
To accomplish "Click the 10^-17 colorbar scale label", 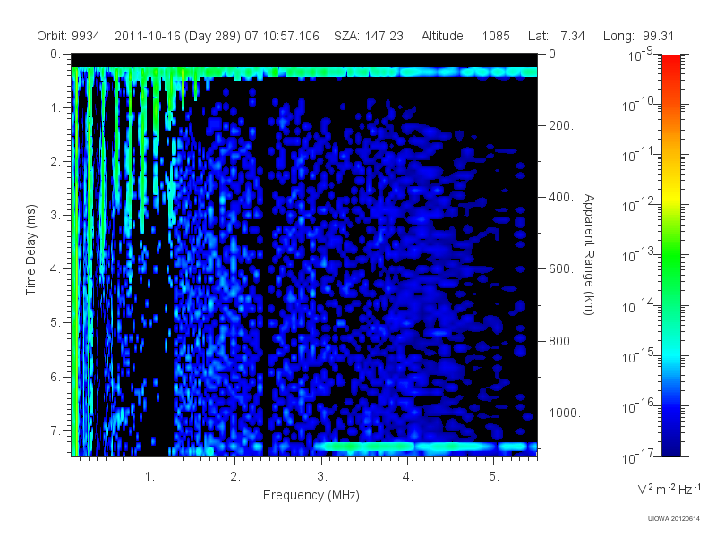I will pos(640,456).
